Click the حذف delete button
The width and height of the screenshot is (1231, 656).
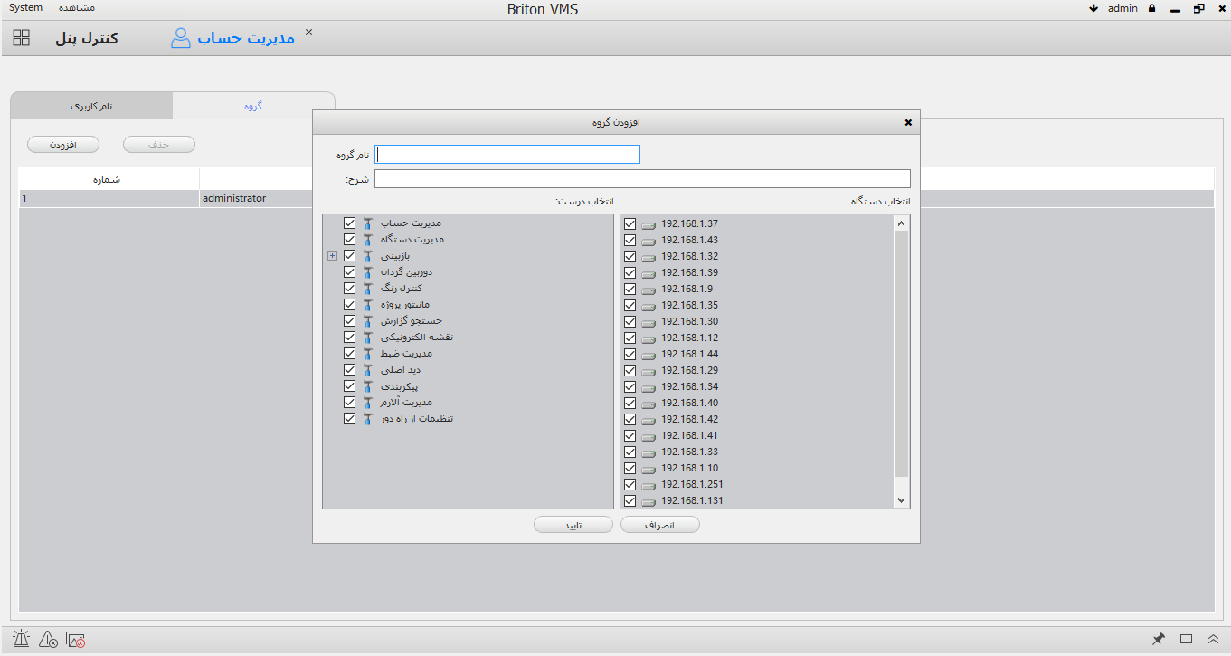(158, 145)
